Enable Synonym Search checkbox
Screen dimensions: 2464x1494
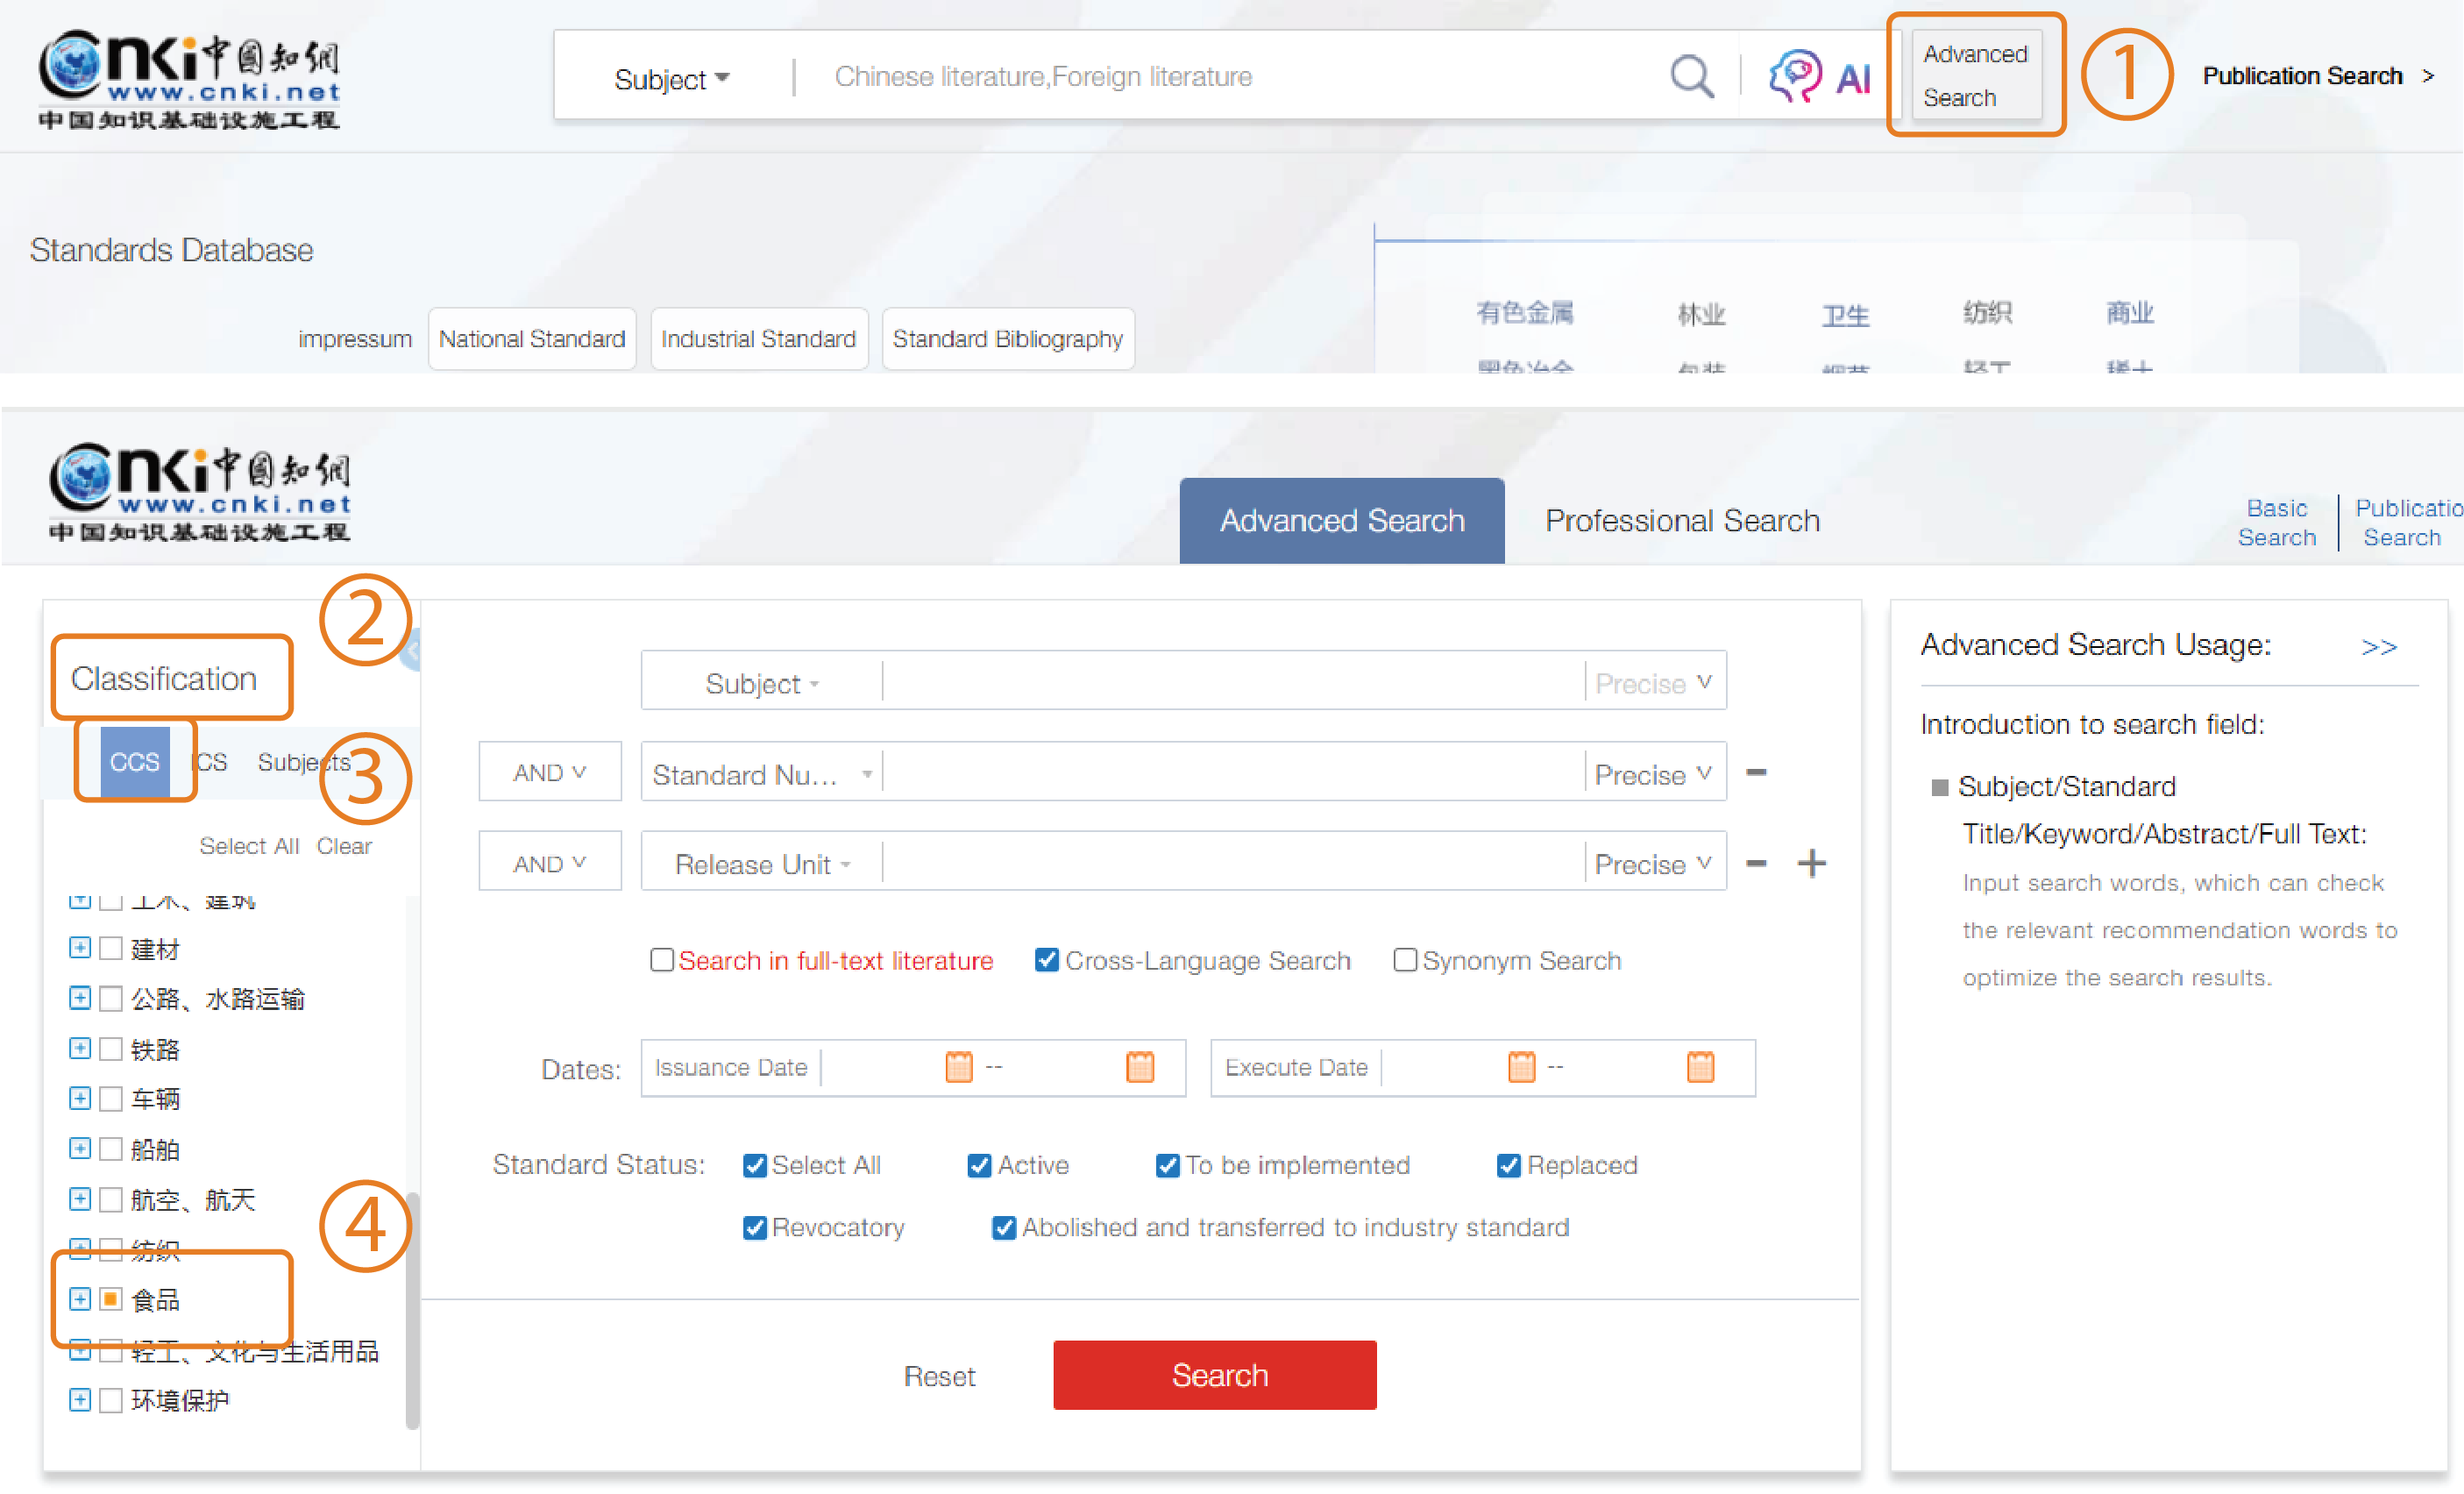tap(1404, 960)
